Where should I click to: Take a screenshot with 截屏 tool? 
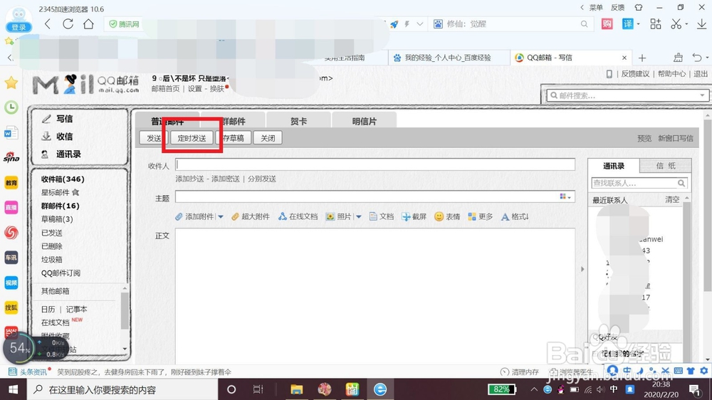tap(414, 216)
